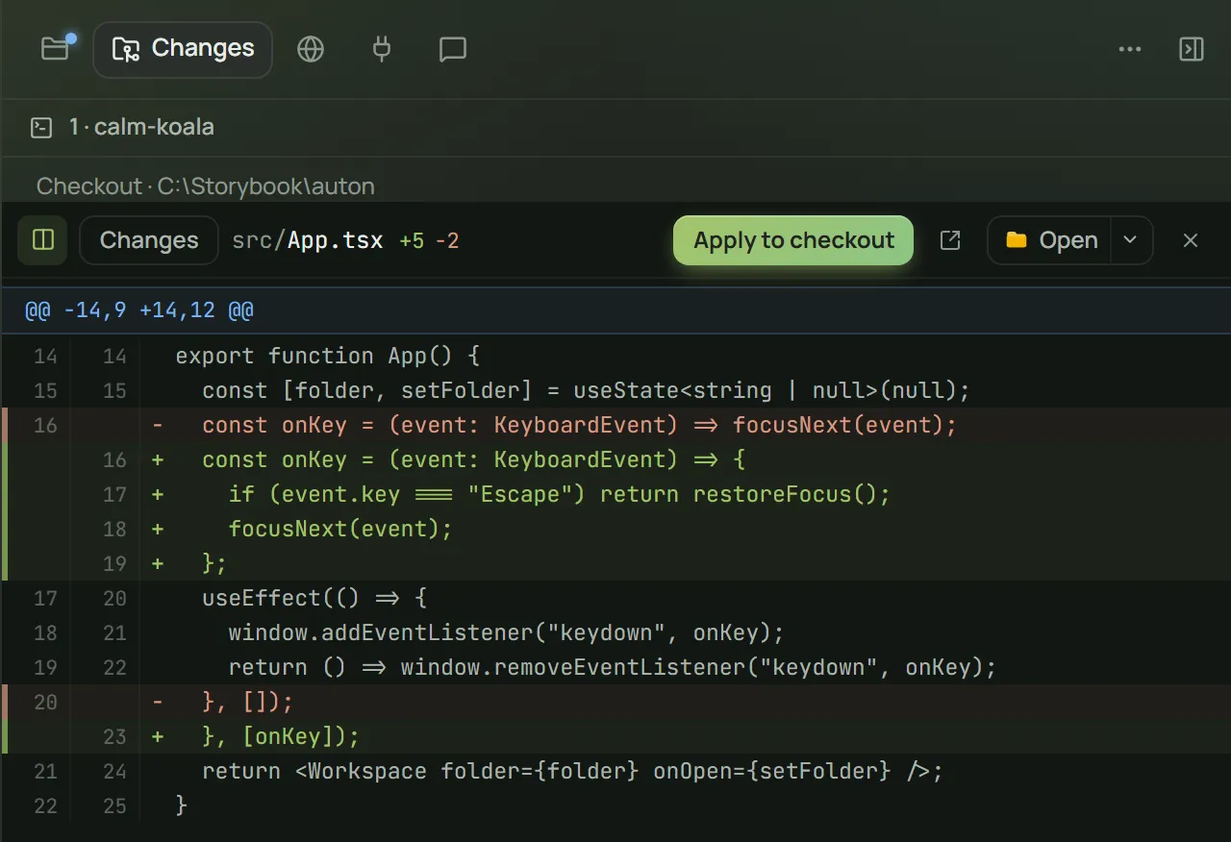
Task: Select the added line with [onKey]);
Action: [x=615, y=736]
